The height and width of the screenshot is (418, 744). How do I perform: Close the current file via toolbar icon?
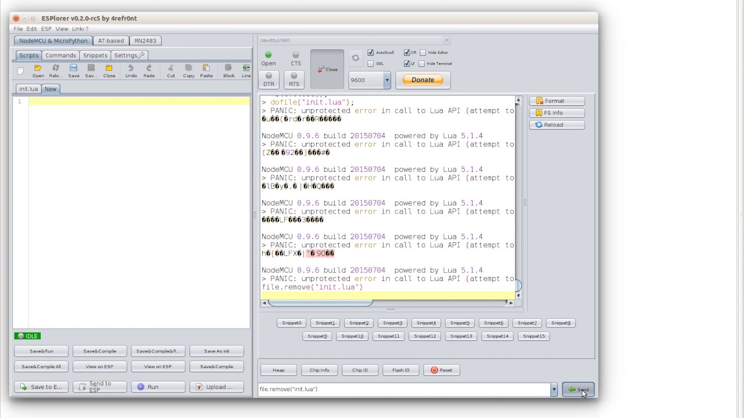109,71
